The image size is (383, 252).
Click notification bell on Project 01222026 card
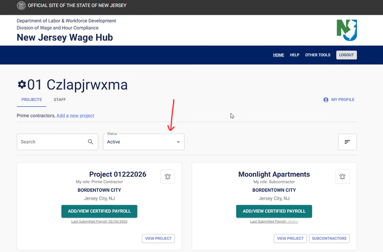pos(168,177)
